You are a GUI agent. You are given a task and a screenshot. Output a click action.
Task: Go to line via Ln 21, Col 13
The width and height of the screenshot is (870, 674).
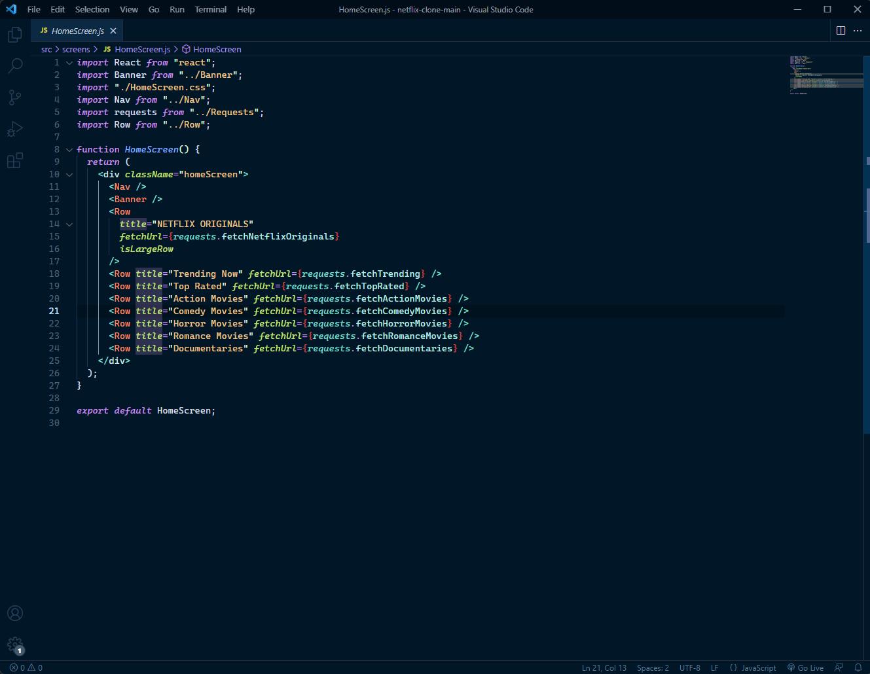pyautogui.click(x=604, y=667)
